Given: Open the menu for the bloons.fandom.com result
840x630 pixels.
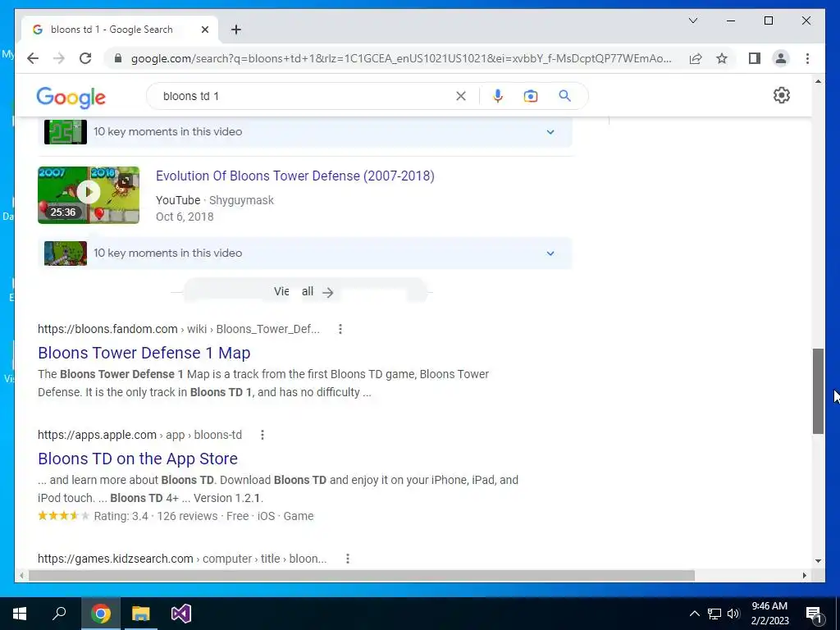Looking at the screenshot, I should [340, 329].
